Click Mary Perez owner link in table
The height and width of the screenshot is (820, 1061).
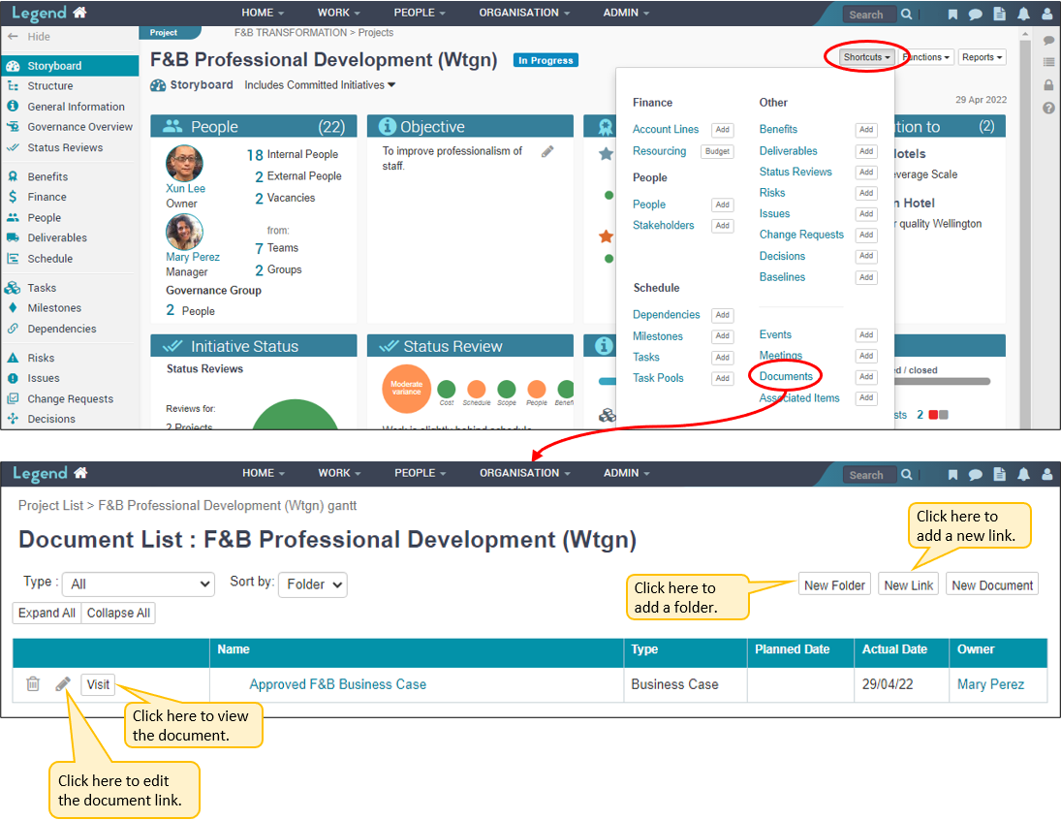990,684
